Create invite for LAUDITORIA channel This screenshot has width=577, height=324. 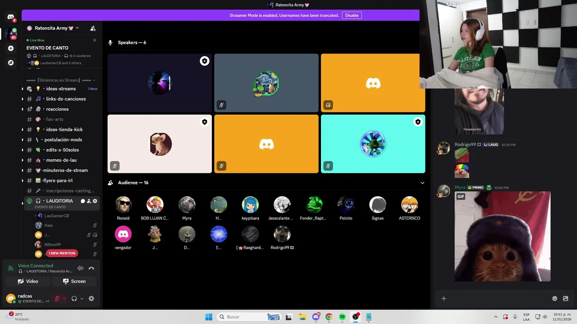[89, 201]
